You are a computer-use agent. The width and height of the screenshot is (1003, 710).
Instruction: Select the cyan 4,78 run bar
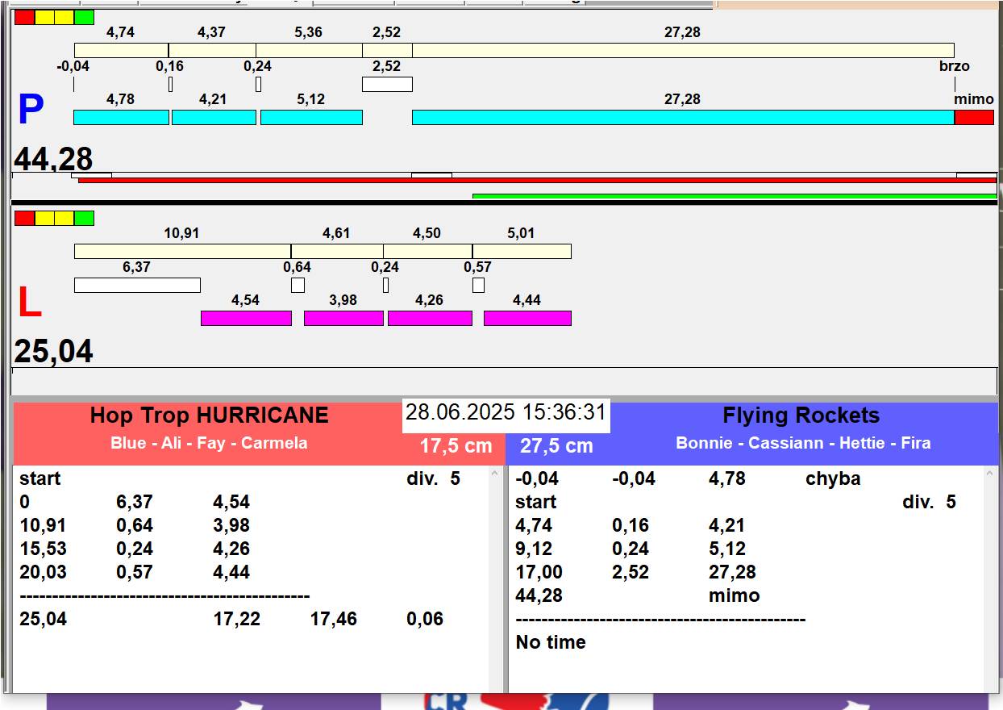[121, 118]
